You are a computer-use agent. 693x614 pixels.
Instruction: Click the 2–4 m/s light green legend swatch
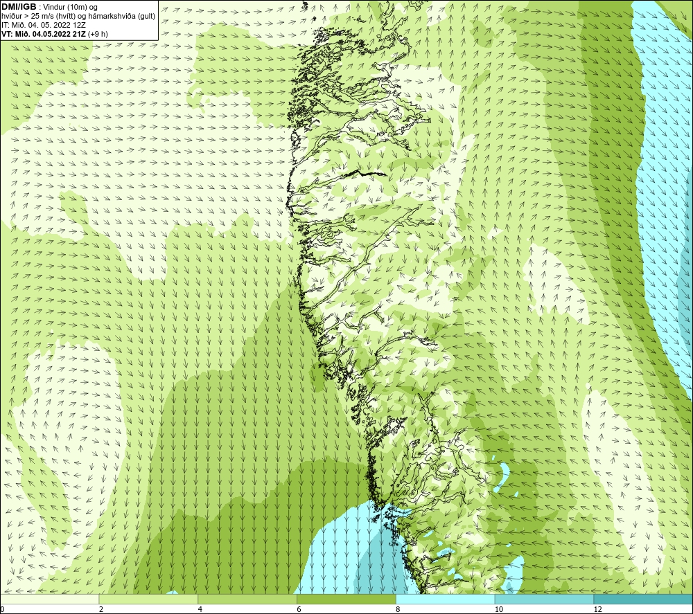(x=148, y=599)
